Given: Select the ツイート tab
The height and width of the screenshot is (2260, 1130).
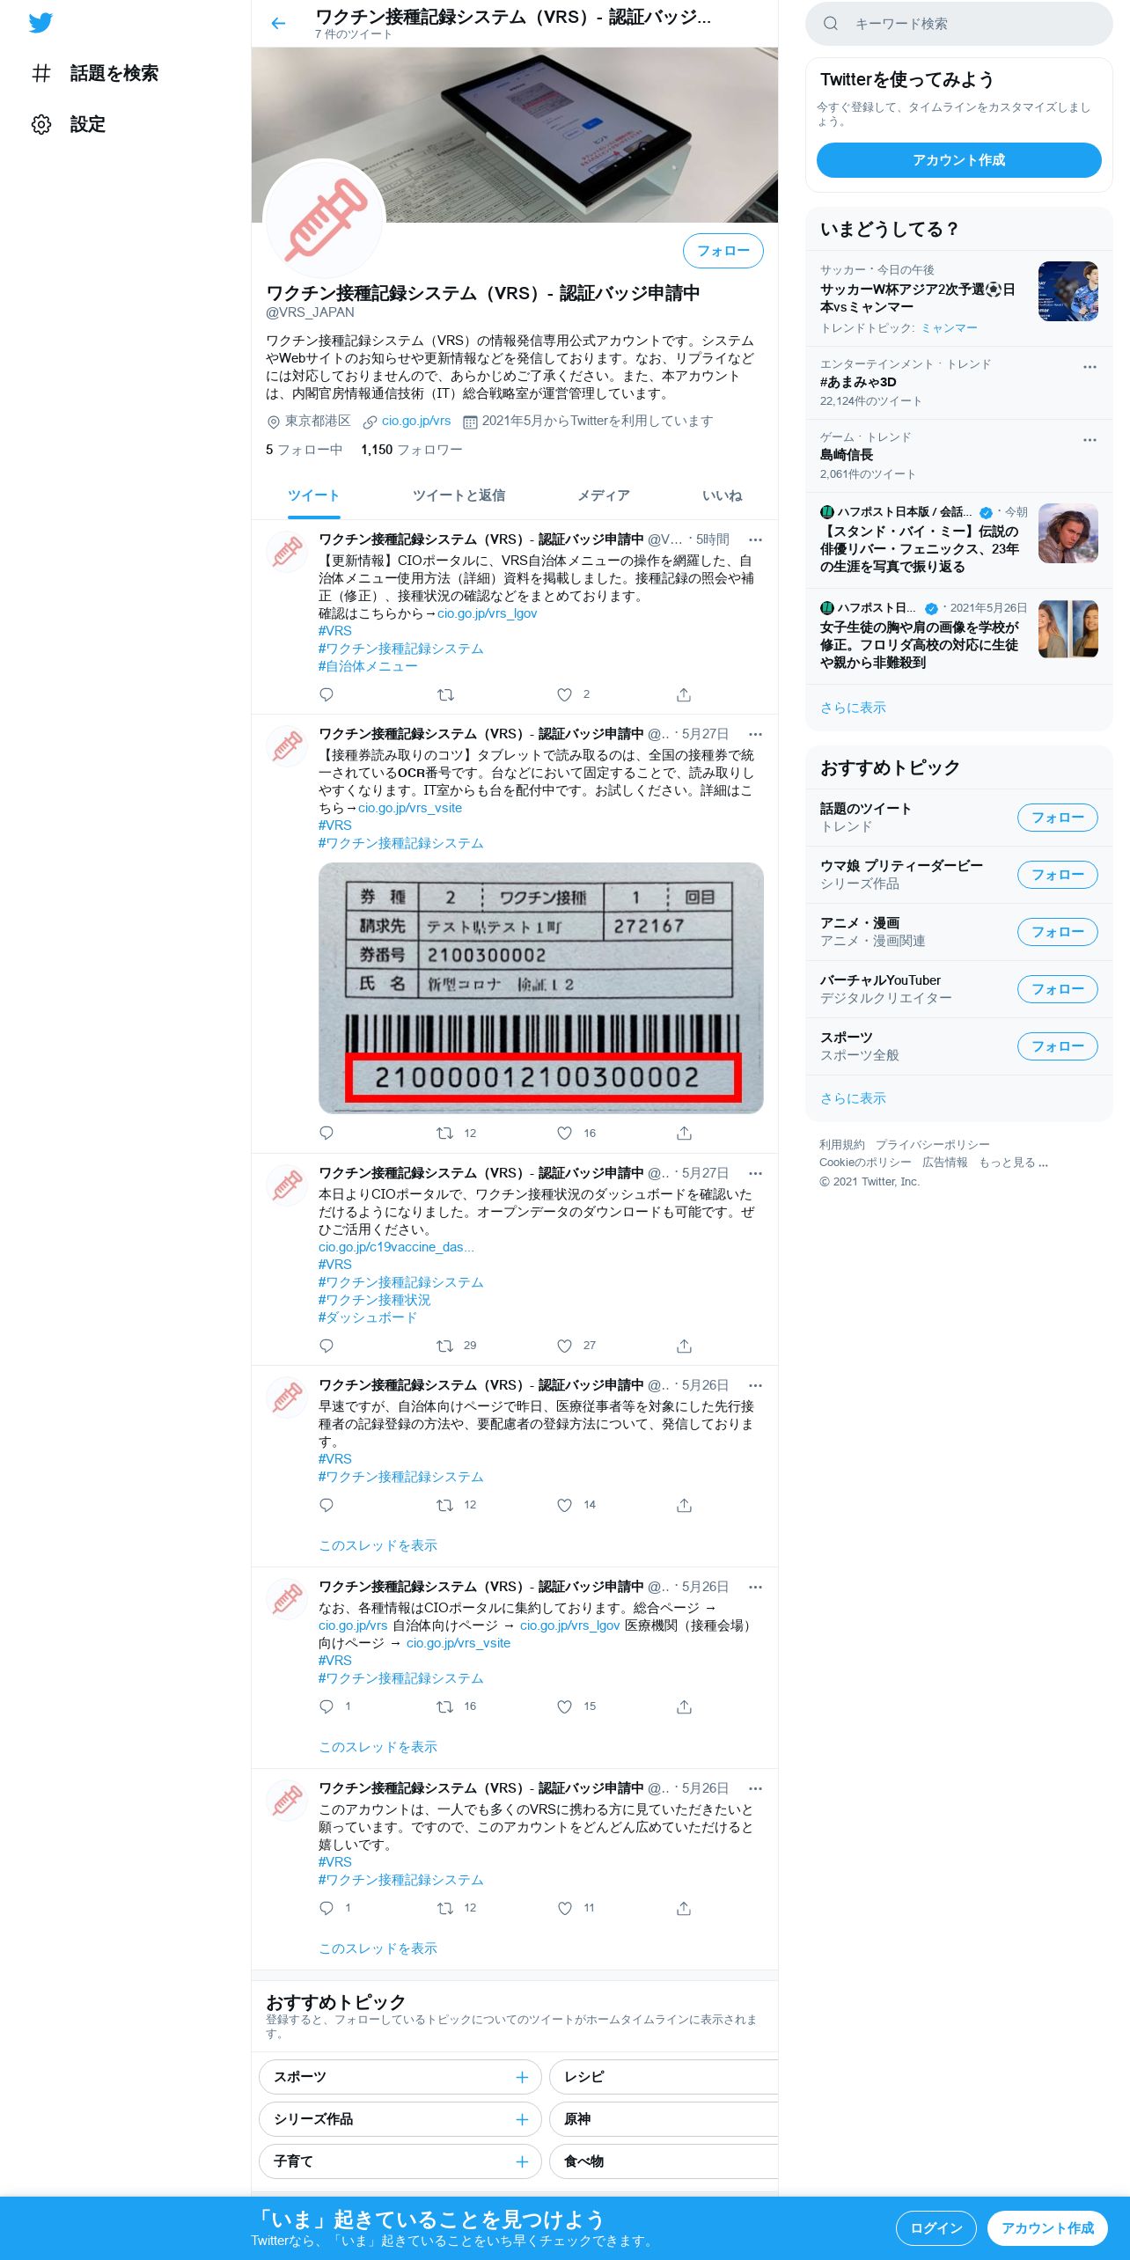Looking at the screenshot, I should pos(313,495).
